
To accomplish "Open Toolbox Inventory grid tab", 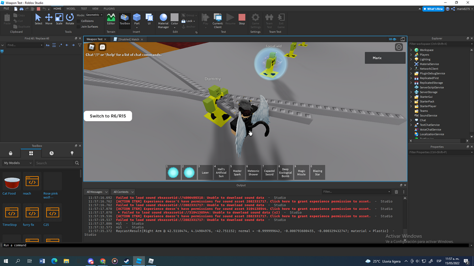I will 31,153.
